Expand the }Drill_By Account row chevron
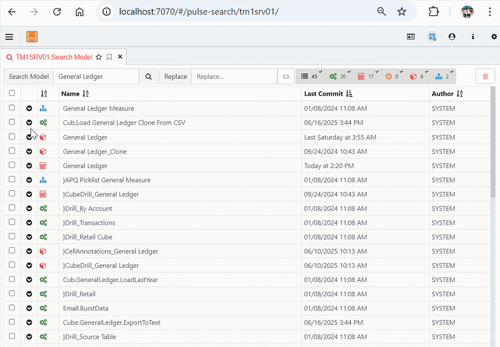This screenshot has height=347, width=500. [29, 209]
